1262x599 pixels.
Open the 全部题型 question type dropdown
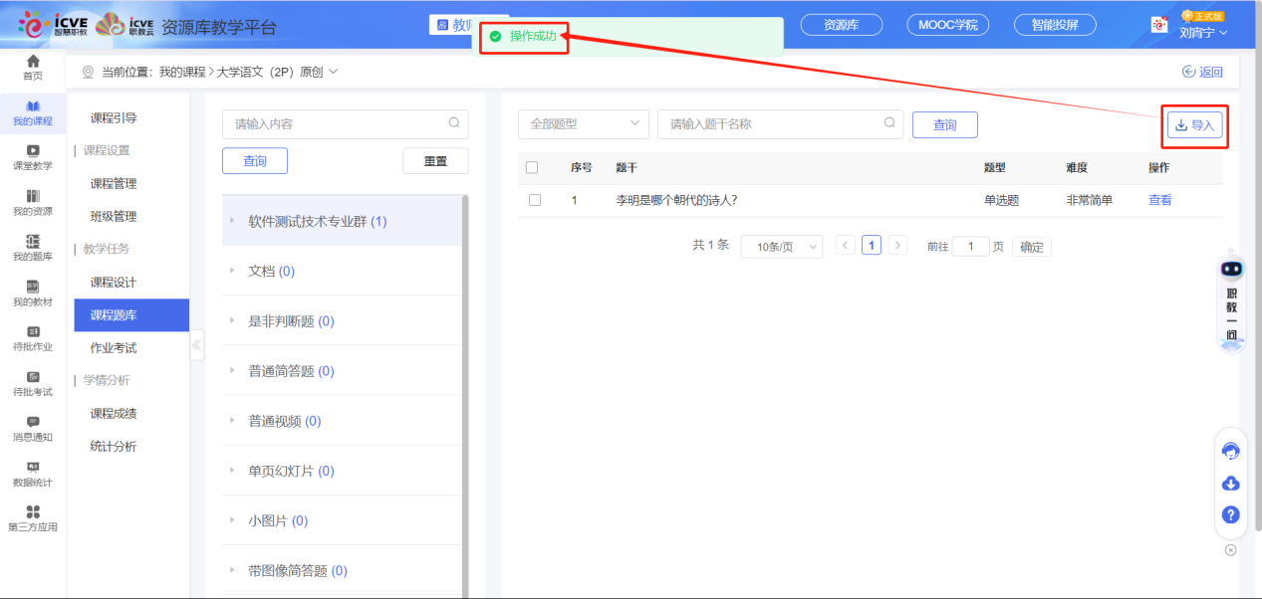pyautogui.click(x=583, y=124)
